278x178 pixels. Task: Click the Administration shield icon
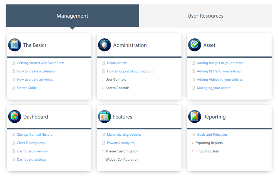pyautogui.click(x=105, y=45)
